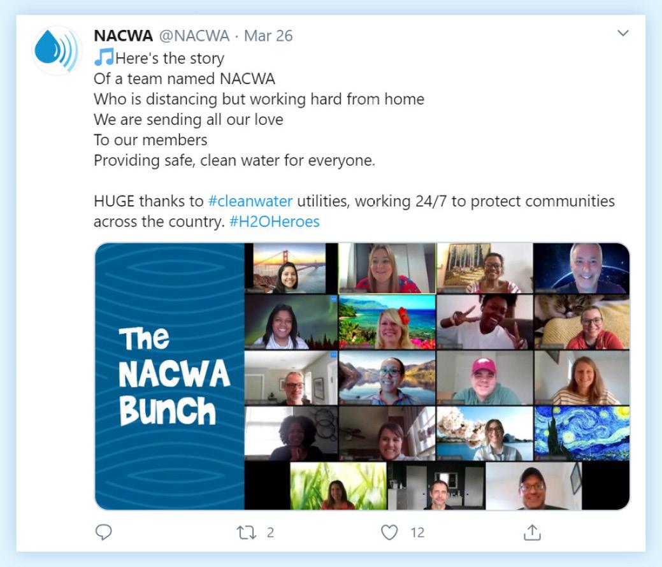This screenshot has height=567, width=662.
Task: Expand the tweet options chevron
Action: (623, 33)
